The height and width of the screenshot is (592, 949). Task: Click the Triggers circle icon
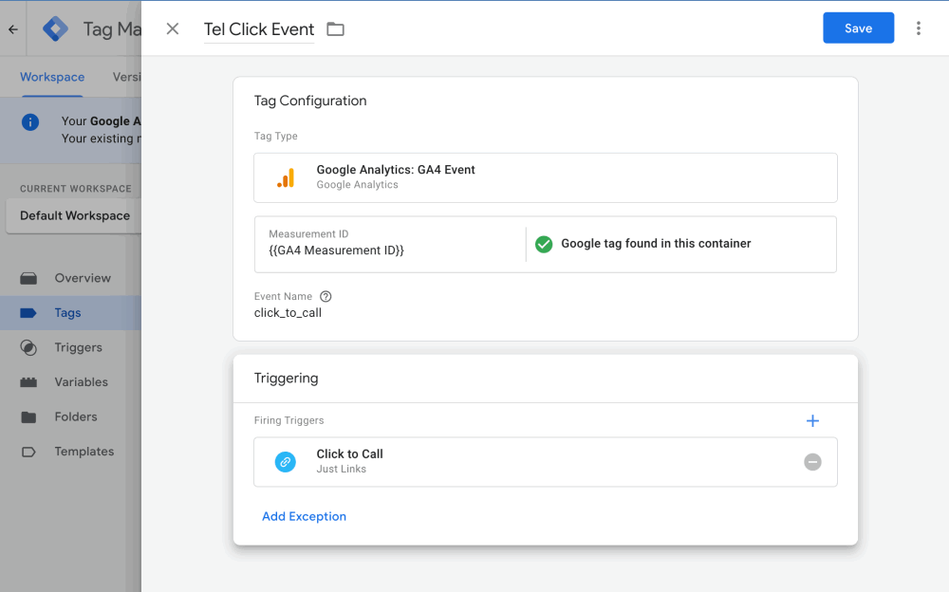pyautogui.click(x=28, y=347)
